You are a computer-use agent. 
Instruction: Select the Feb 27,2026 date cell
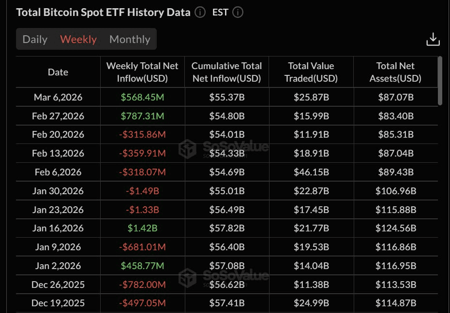58,116
